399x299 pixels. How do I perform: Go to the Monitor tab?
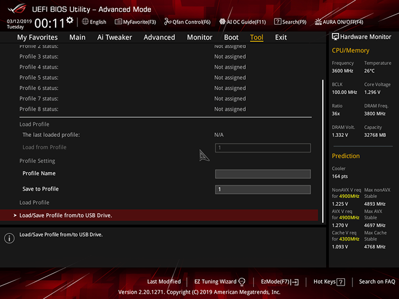pos(200,38)
